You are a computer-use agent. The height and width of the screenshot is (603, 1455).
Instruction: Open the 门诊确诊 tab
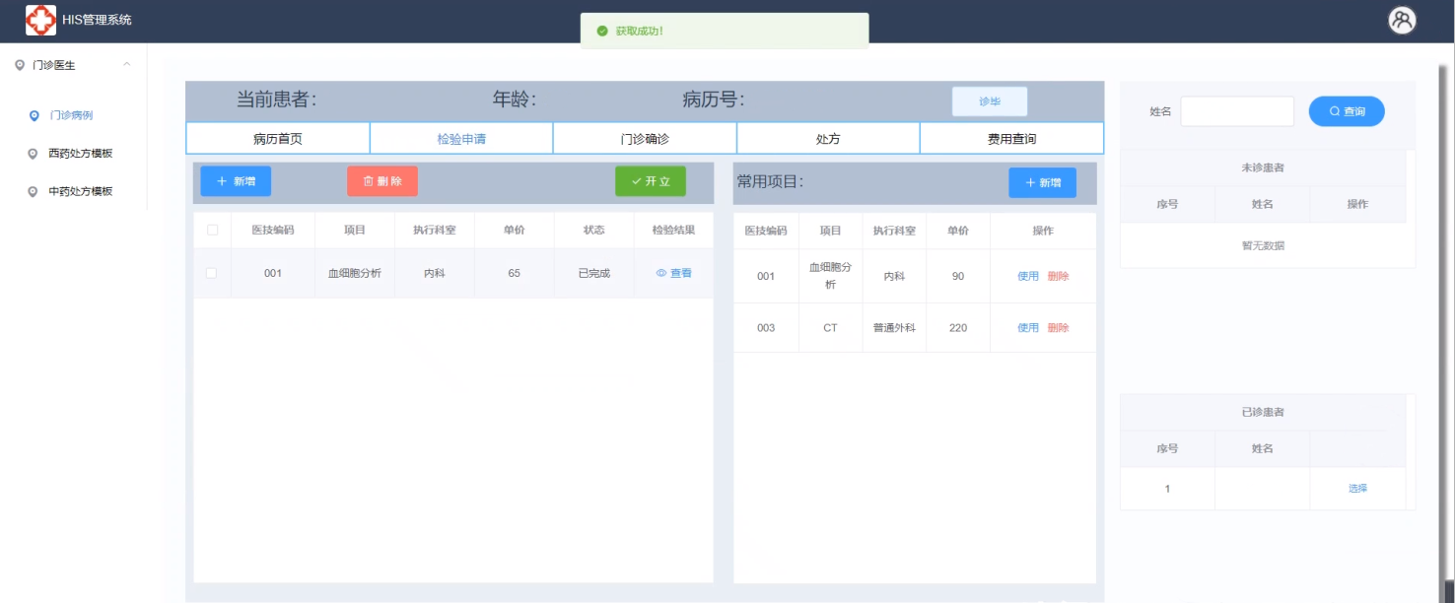coord(645,139)
